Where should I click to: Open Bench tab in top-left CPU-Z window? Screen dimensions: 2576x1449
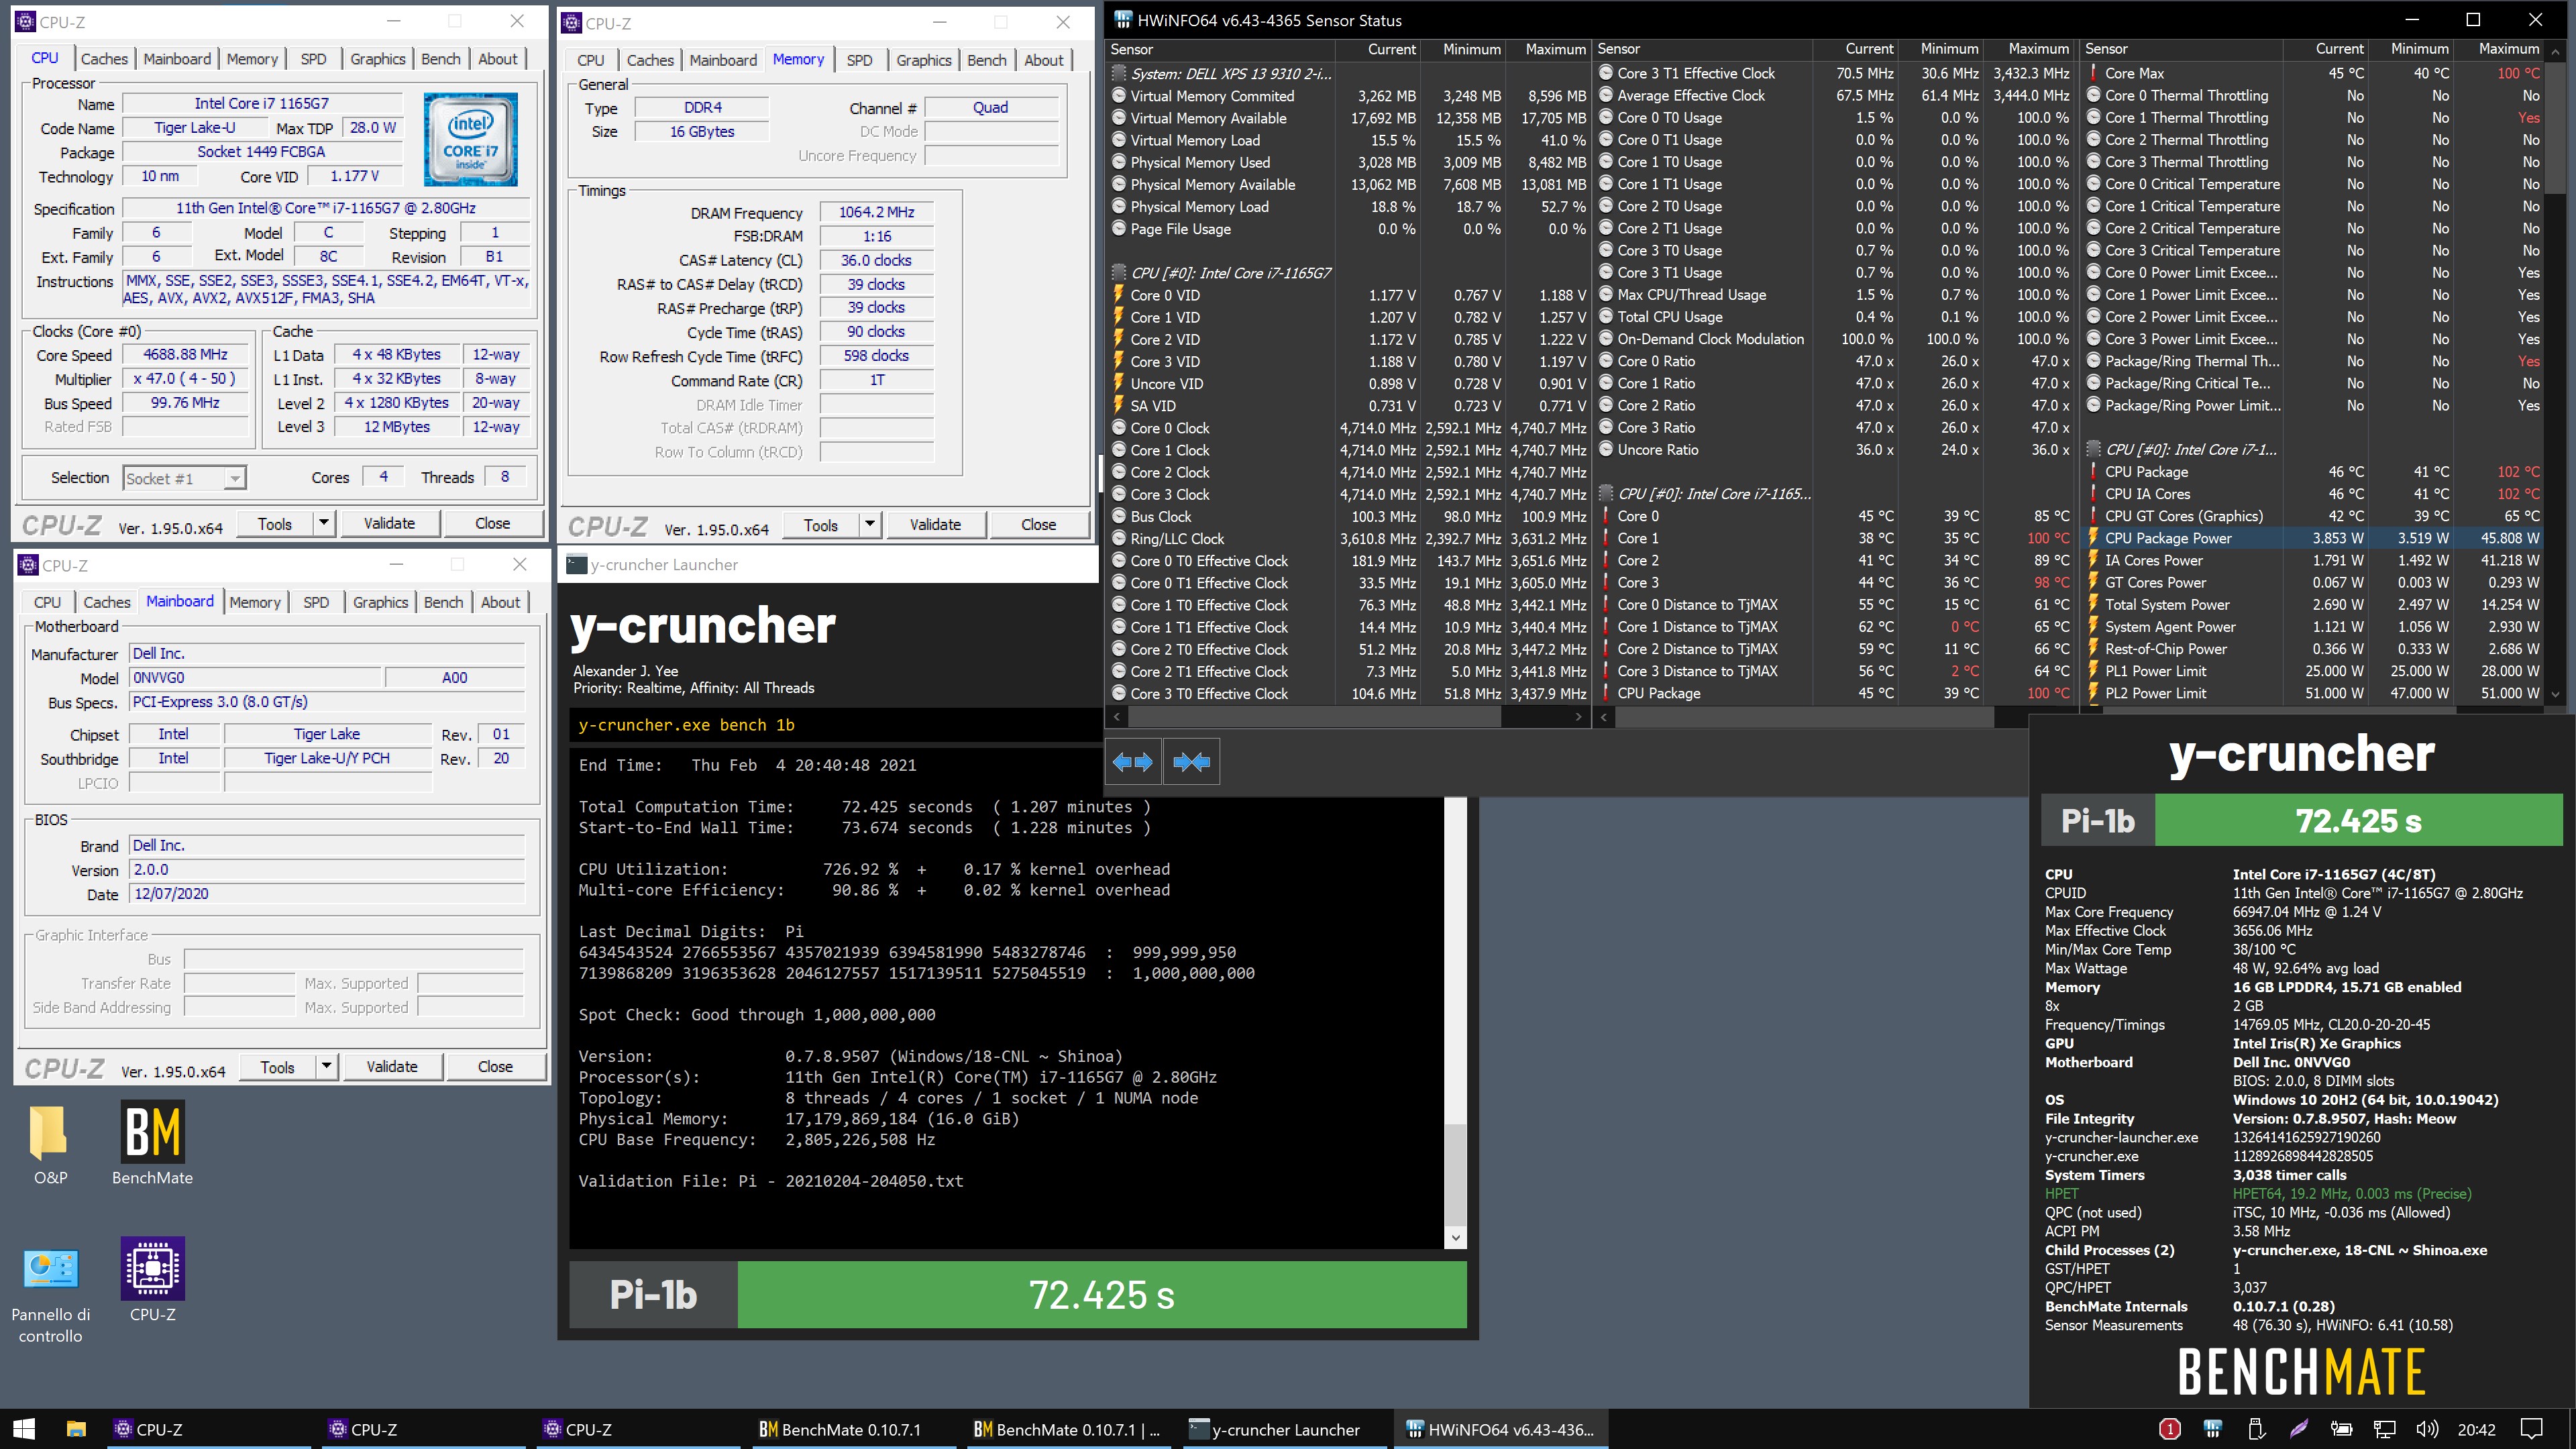(441, 59)
